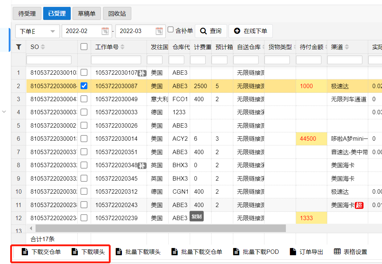Click the 在线下单 plus icon
382x264 pixels.
(x=237, y=31)
